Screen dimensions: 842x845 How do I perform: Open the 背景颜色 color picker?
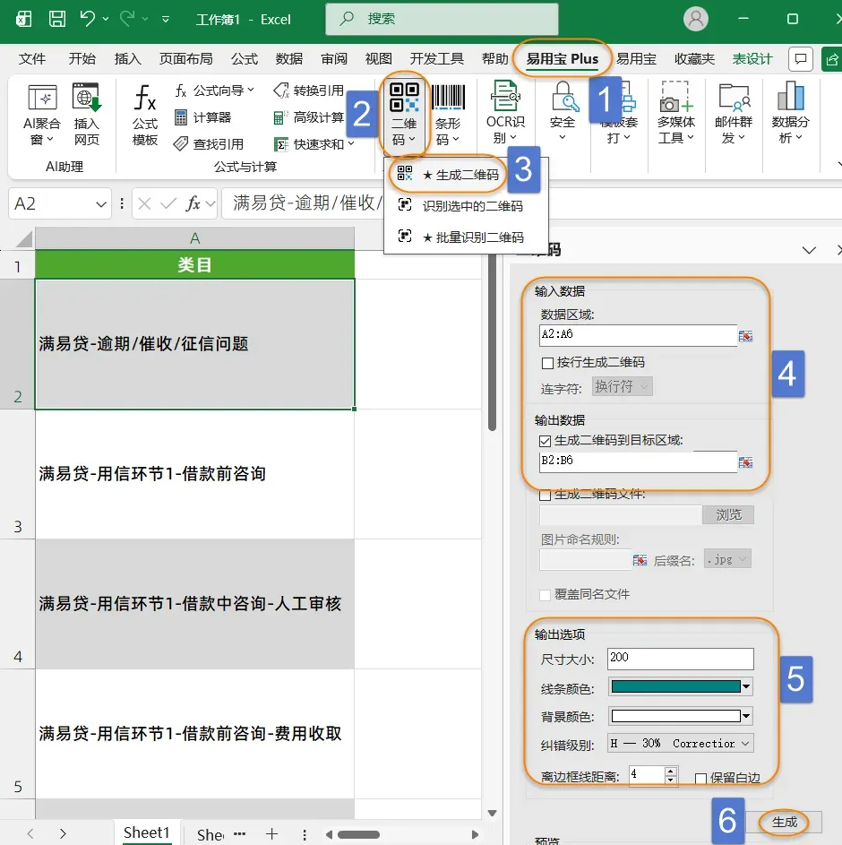coord(681,716)
